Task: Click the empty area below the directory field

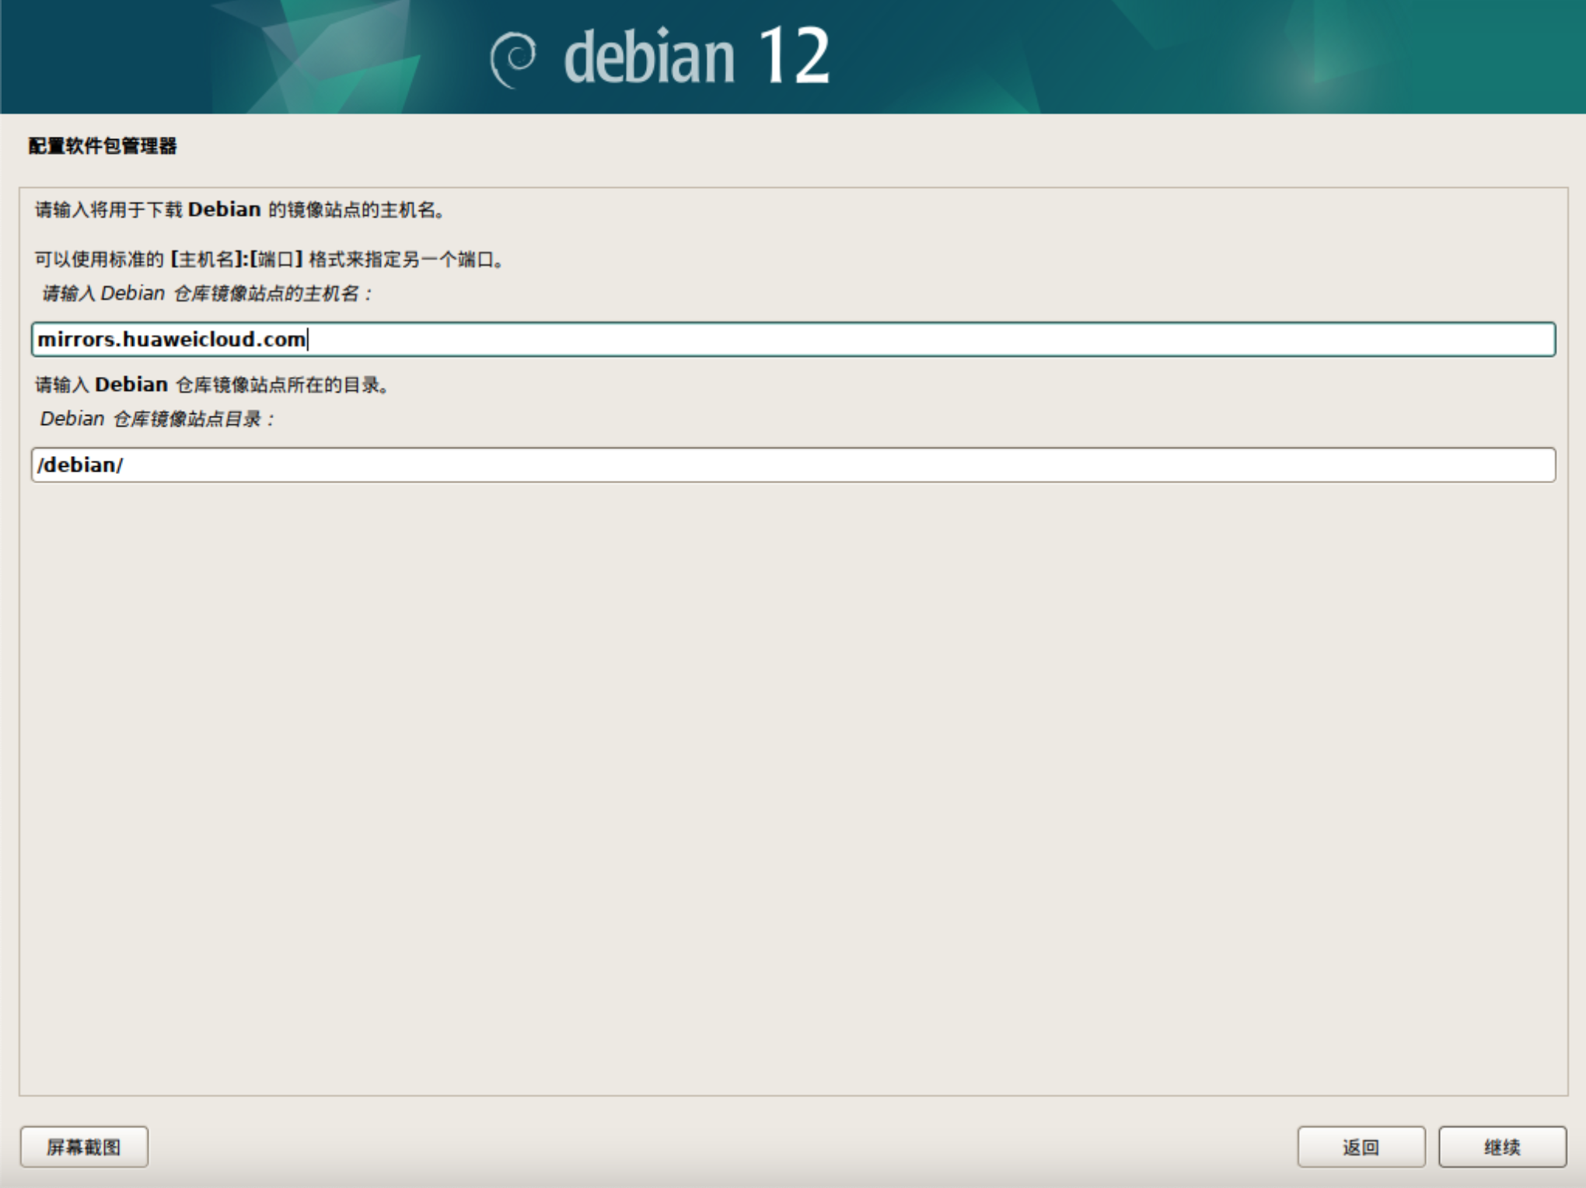Action: pyautogui.click(x=793, y=777)
